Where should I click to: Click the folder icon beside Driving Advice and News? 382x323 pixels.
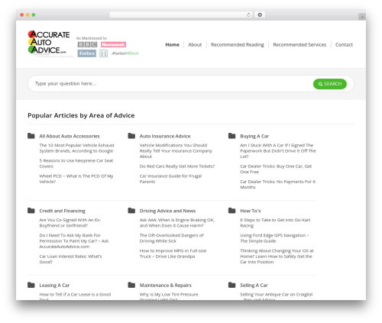pyautogui.click(x=131, y=211)
